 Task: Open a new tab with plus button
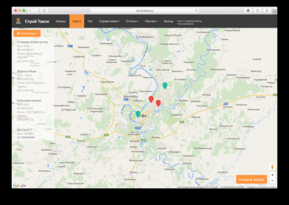pyautogui.click(x=275, y=12)
